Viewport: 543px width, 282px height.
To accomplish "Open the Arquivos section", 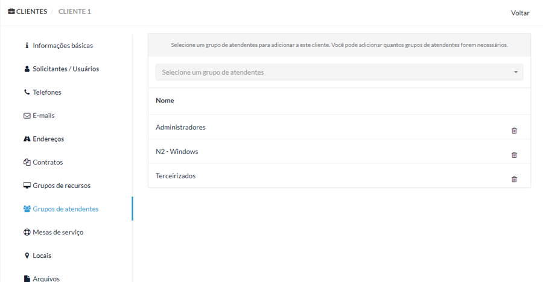I will 46,278.
